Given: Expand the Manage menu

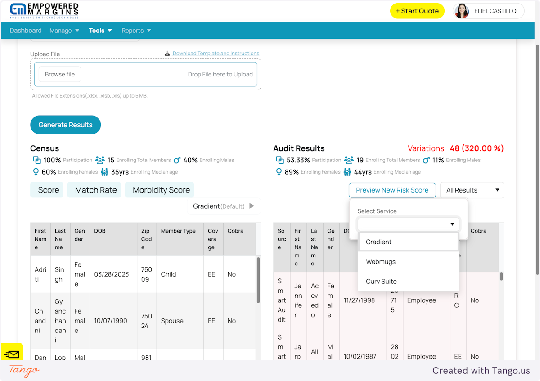Looking at the screenshot, I should pos(64,31).
